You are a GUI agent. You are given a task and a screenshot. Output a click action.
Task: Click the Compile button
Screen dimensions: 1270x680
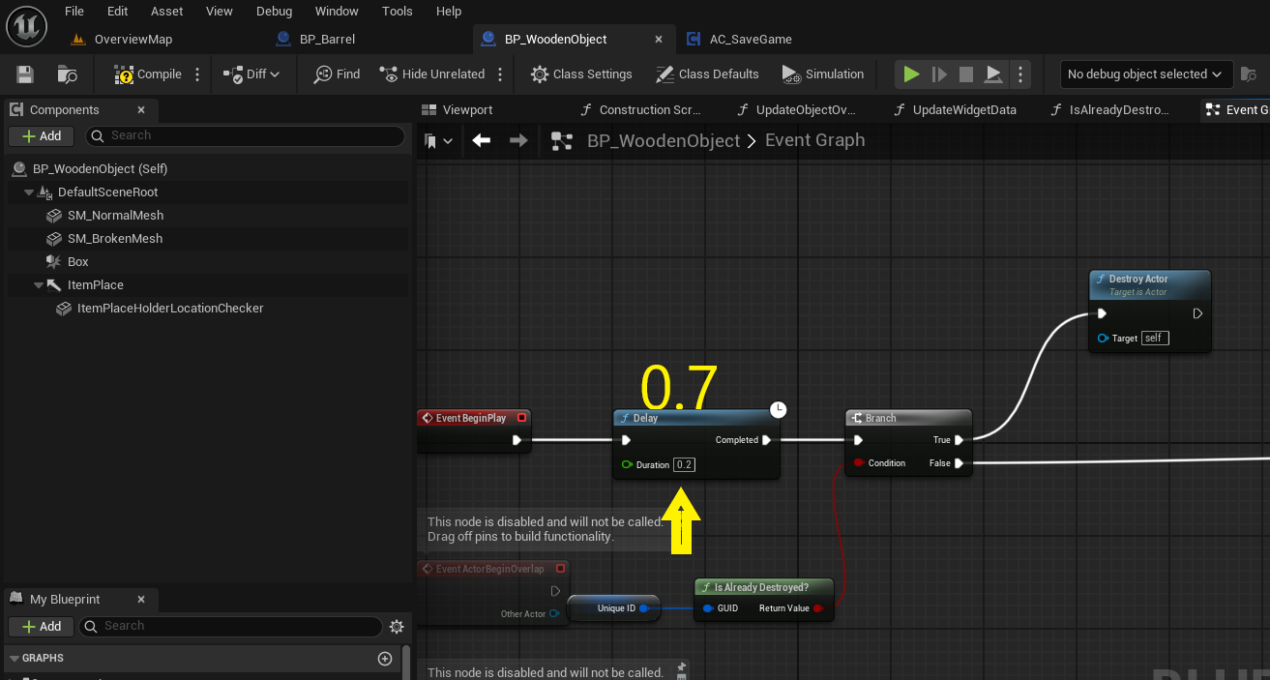click(148, 74)
